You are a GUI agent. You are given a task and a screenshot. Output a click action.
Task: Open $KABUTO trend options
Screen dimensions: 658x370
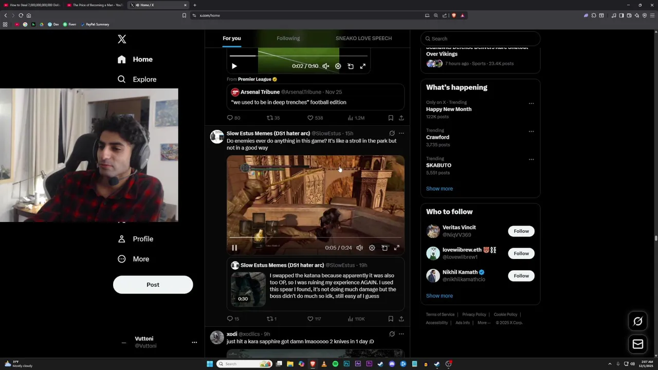point(531,159)
